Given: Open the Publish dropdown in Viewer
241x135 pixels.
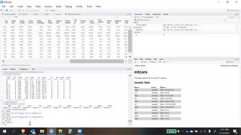Looking at the screenshot, I should tap(231, 62).
